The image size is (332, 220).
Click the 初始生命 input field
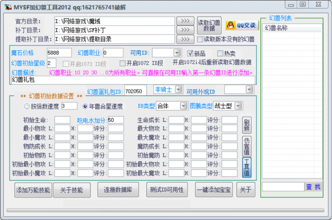[x=62, y=120]
